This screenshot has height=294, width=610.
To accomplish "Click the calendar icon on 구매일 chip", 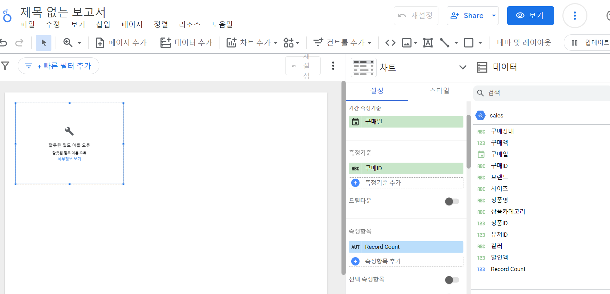I will (x=355, y=122).
